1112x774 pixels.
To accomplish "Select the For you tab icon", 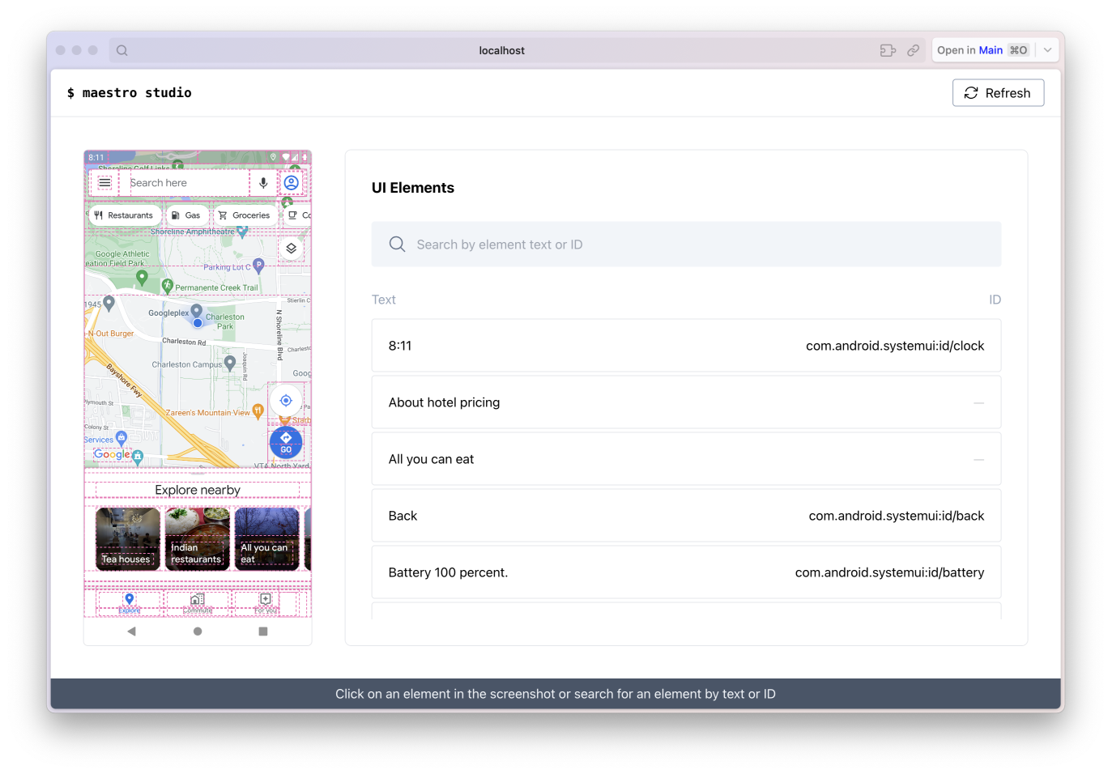I will [x=265, y=599].
